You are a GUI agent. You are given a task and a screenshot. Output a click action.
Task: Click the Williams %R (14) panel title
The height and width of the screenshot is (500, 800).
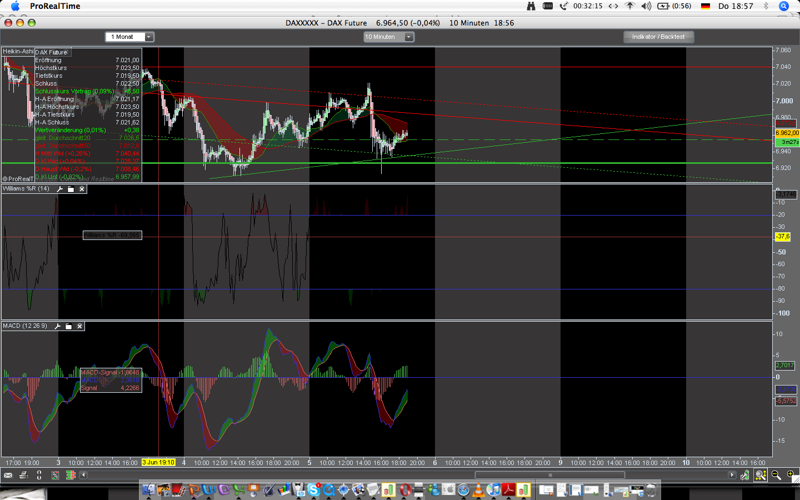tap(26, 189)
